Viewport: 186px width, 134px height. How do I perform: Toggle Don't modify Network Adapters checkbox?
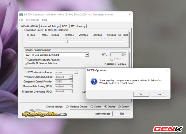[x=26, y=60]
